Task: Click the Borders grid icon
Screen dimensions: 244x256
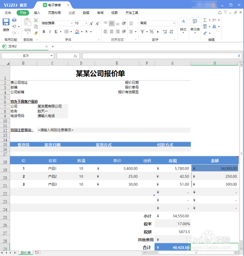Action: pyautogui.click(x=66, y=31)
